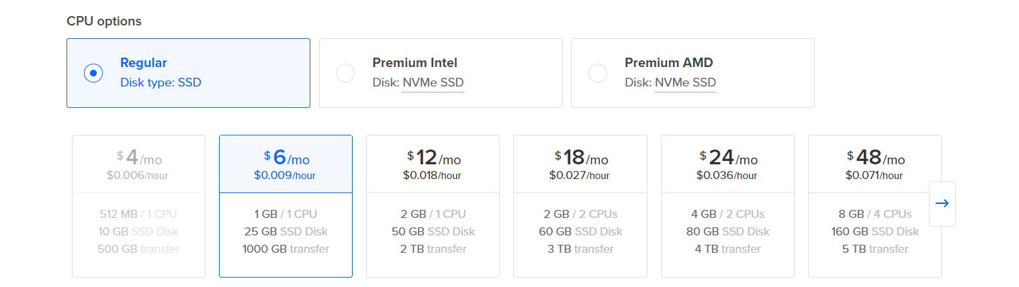Select the Premium AMD radio button
1019x287 pixels.
click(597, 73)
